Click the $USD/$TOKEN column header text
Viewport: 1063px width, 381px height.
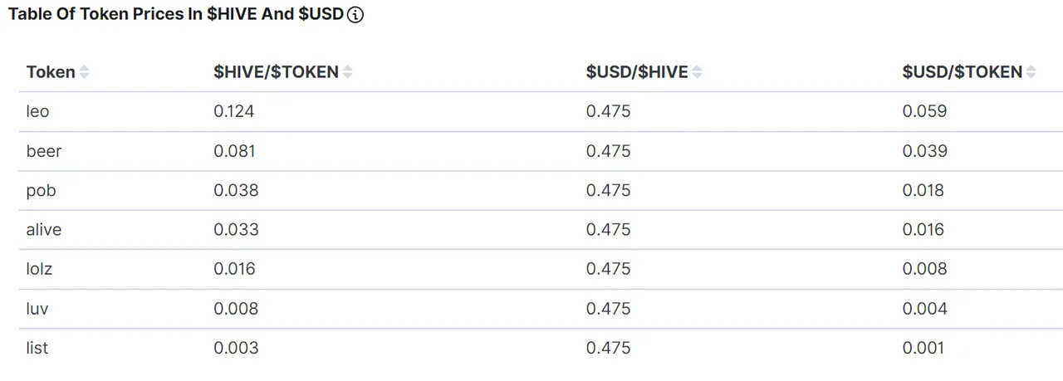pyautogui.click(x=963, y=72)
